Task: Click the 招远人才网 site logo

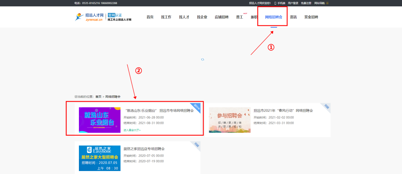Action: coord(89,17)
